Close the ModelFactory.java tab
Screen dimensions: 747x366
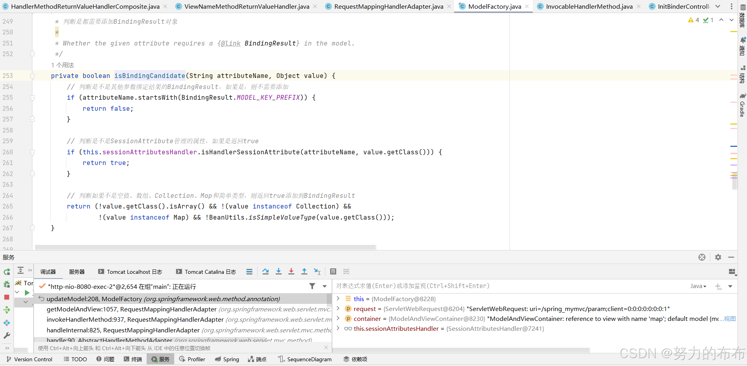tap(527, 6)
